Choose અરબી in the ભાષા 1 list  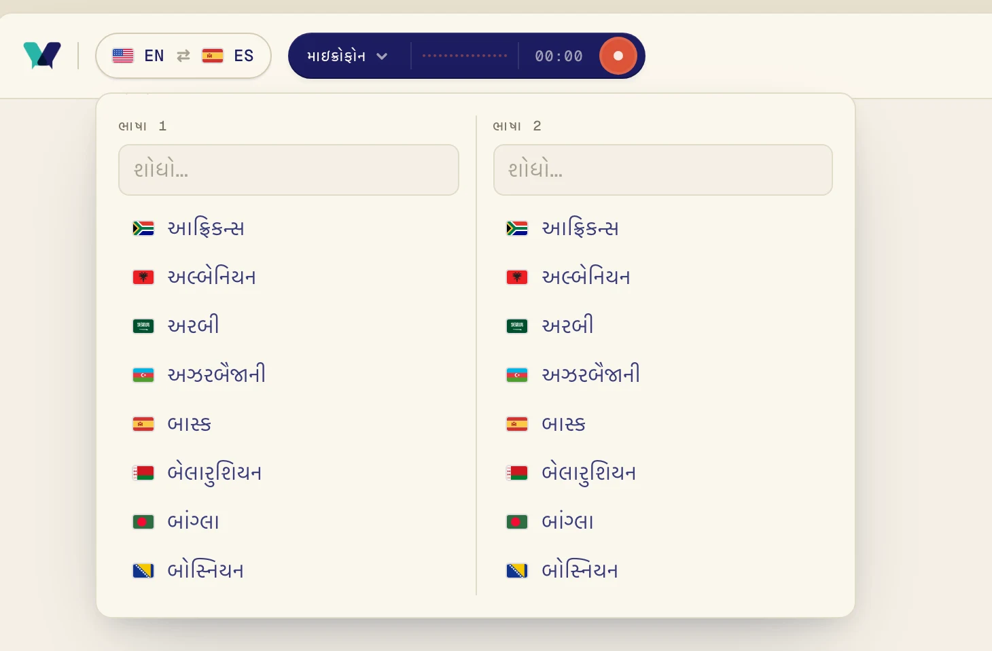point(289,326)
